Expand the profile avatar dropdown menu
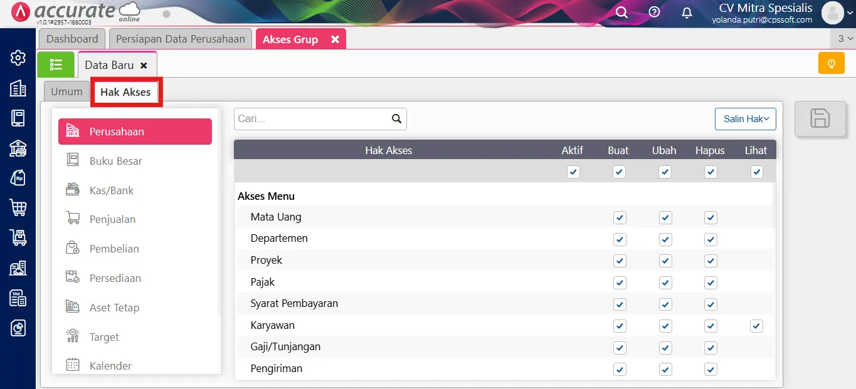Screen dimensions: 856x389 834,12
